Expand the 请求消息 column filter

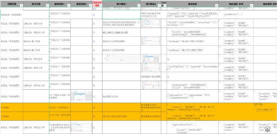click(217, 6)
